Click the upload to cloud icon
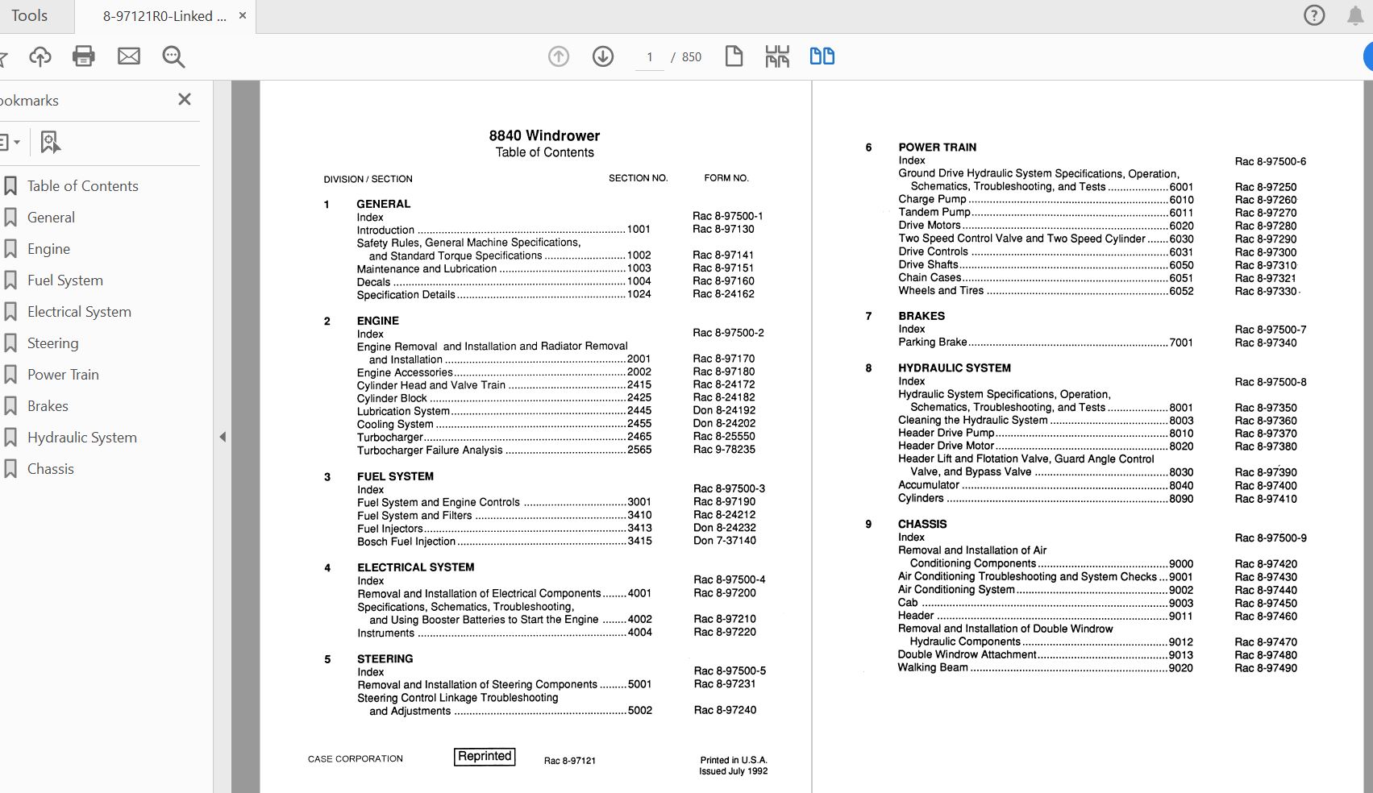1373x793 pixels. coord(40,56)
